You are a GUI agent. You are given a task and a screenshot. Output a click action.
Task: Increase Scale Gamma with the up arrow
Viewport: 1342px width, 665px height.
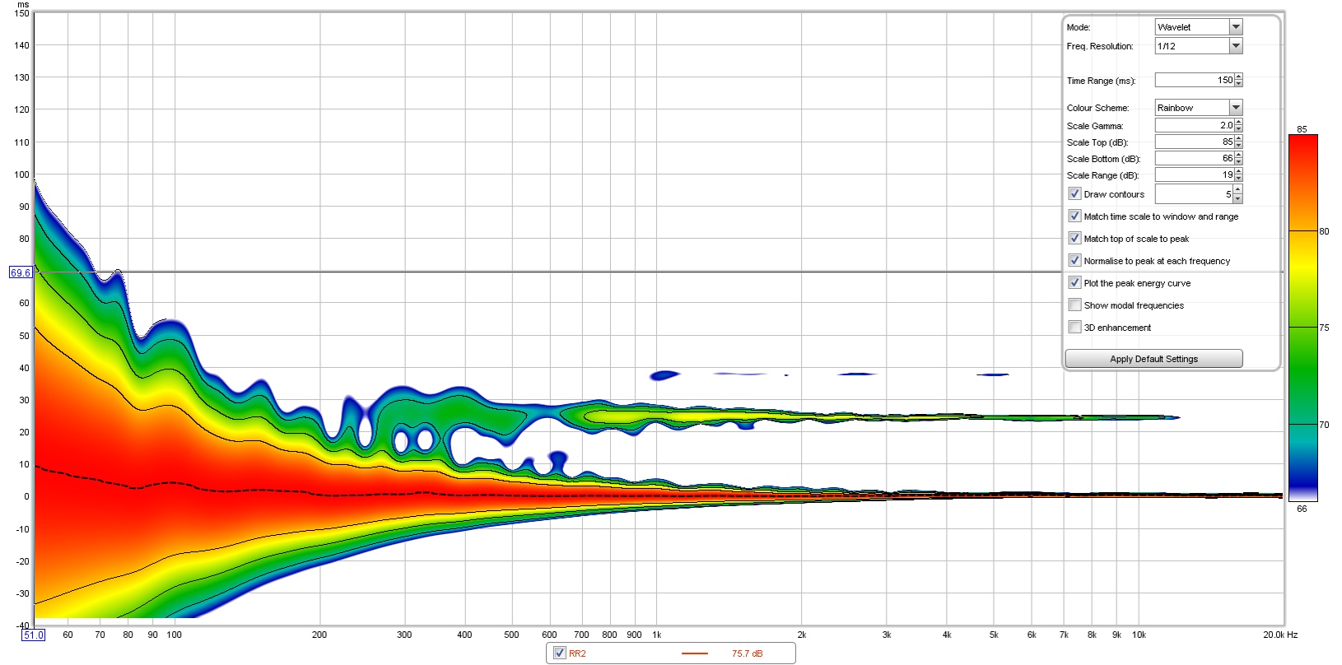coord(1238,122)
